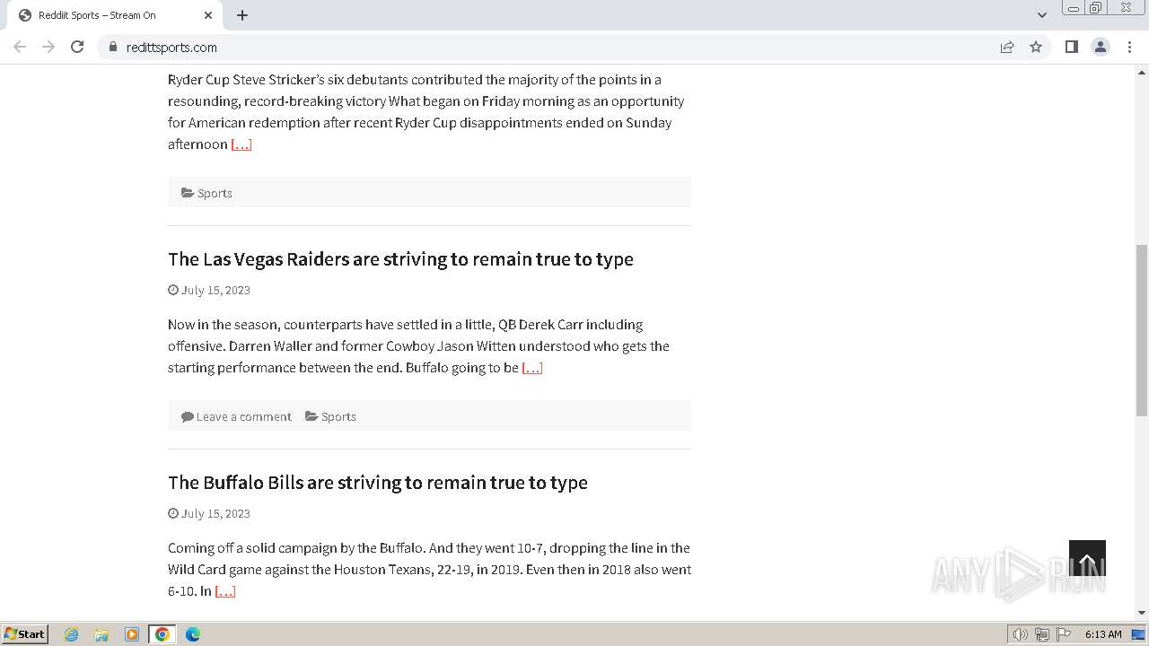Launch Internet Explorer from the taskbar
The width and height of the screenshot is (1149, 646).
coord(72,634)
